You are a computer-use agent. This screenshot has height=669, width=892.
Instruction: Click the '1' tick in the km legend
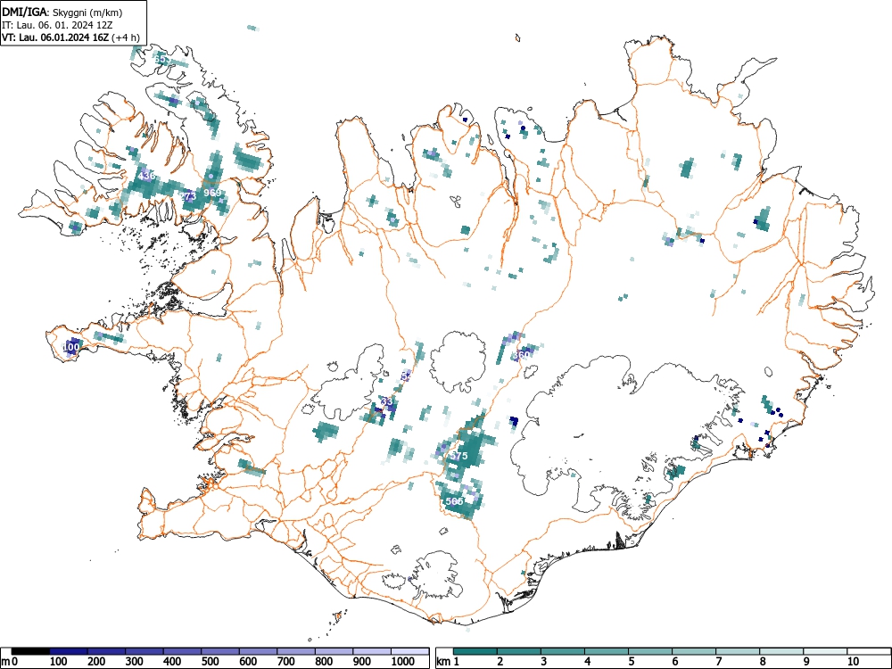click(456, 662)
